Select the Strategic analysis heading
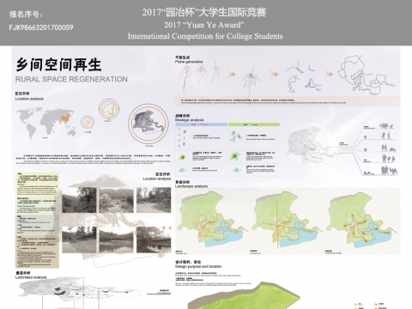412x309 pixels. pos(190,120)
